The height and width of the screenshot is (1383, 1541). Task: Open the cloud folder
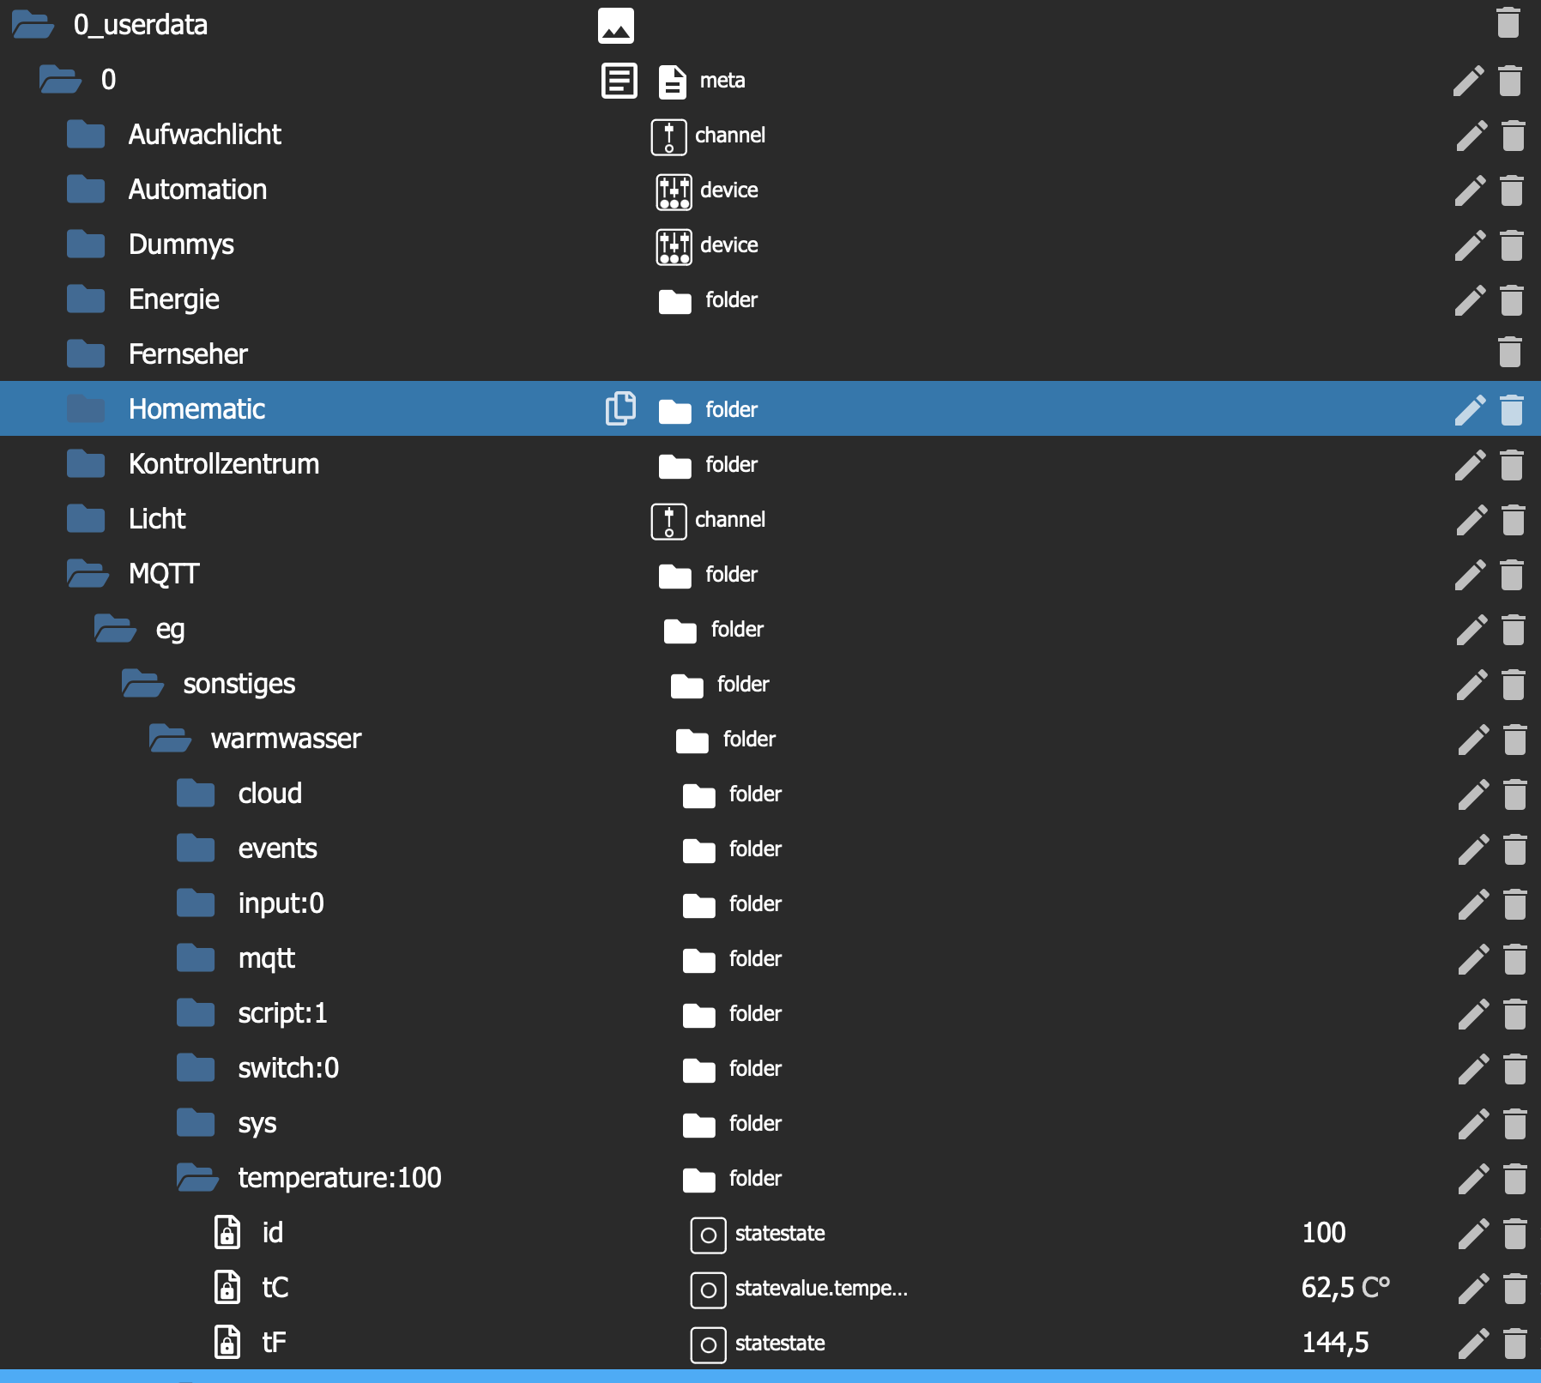[196, 794]
